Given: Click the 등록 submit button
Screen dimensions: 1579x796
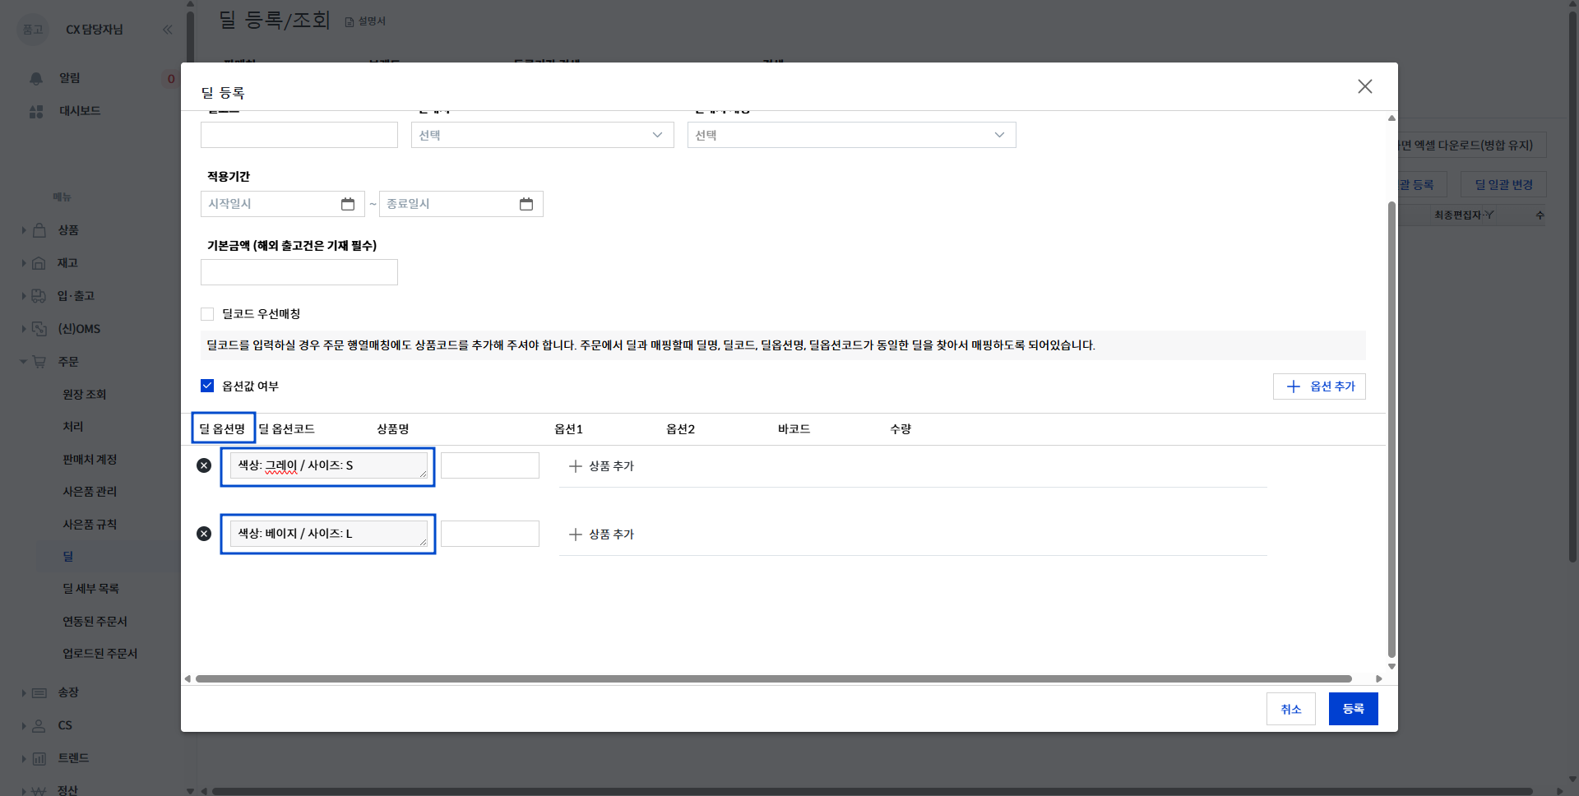Looking at the screenshot, I should 1354,709.
